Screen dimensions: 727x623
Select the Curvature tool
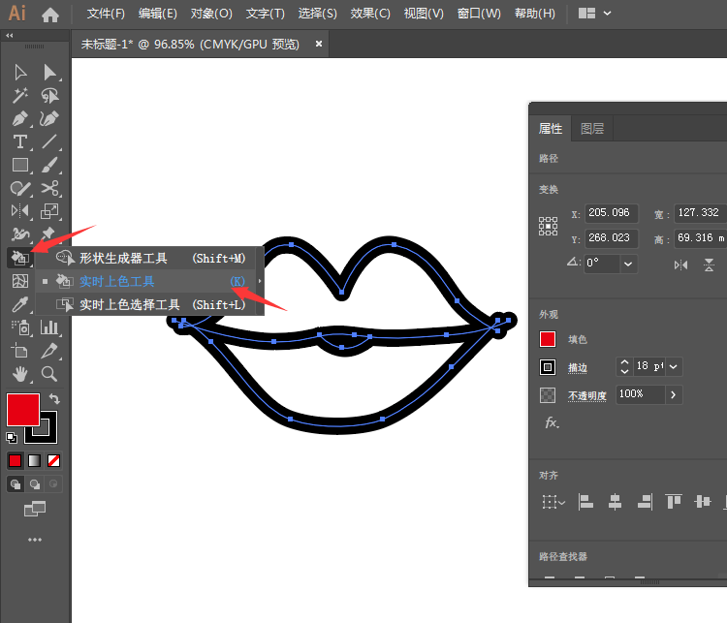(x=49, y=118)
